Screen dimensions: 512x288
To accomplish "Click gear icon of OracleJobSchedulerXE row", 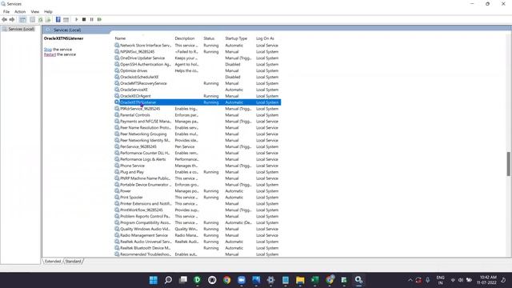I will click(117, 77).
